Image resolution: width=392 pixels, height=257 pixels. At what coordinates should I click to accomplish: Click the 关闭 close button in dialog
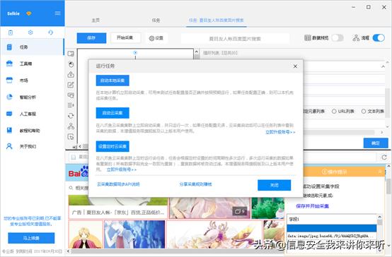point(275,185)
